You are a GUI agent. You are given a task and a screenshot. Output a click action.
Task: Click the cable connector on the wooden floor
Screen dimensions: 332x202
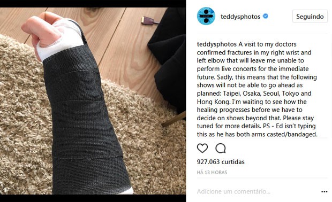tap(149, 21)
